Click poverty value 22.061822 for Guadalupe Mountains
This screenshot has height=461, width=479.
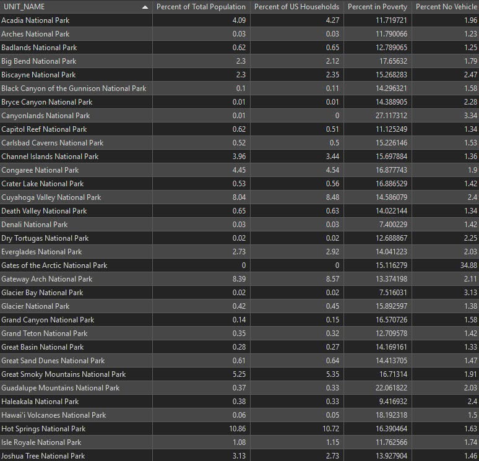pos(391,388)
